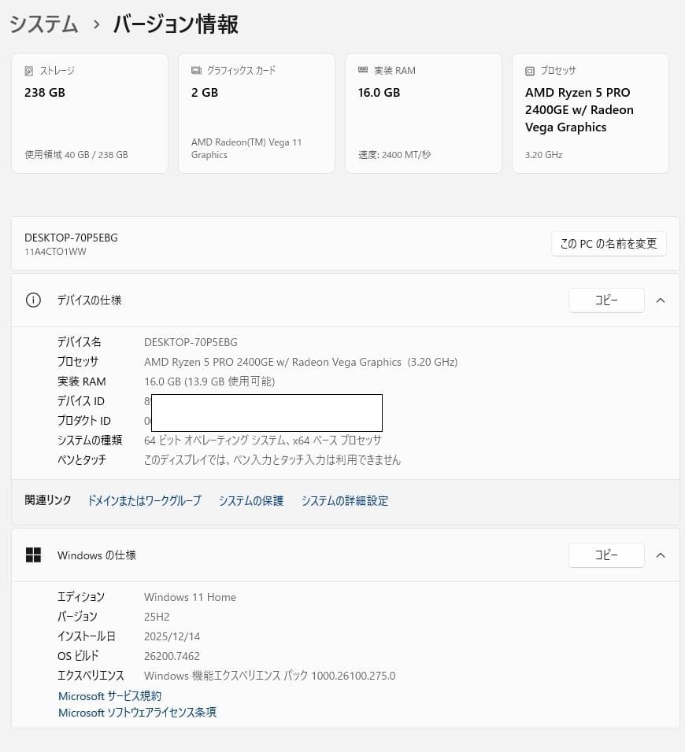685x752 pixels.
Task: Click the breadcrumb arrow after システム
Action: (x=95, y=24)
